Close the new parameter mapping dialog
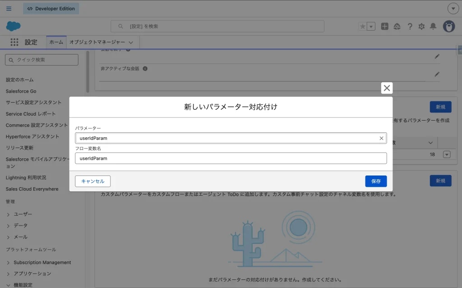The image size is (462, 288). click(x=387, y=88)
